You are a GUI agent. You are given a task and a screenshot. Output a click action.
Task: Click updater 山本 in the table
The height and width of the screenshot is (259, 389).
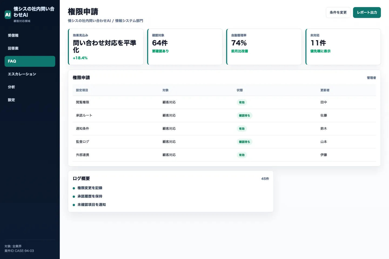click(x=324, y=142)
